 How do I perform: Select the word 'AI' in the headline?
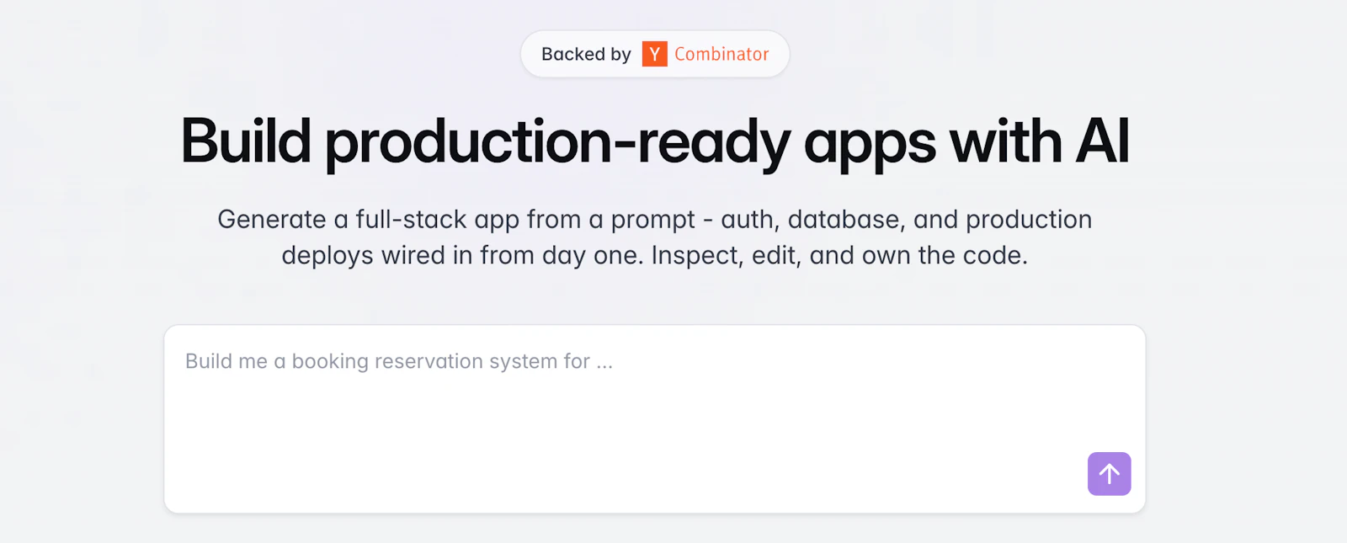[1102, 141]
